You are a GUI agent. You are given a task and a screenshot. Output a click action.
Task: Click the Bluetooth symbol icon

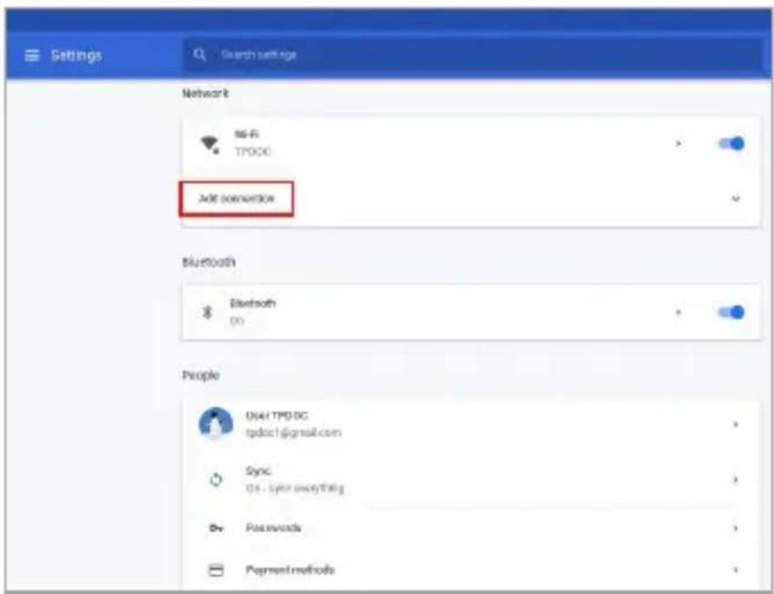click(208, 312)
